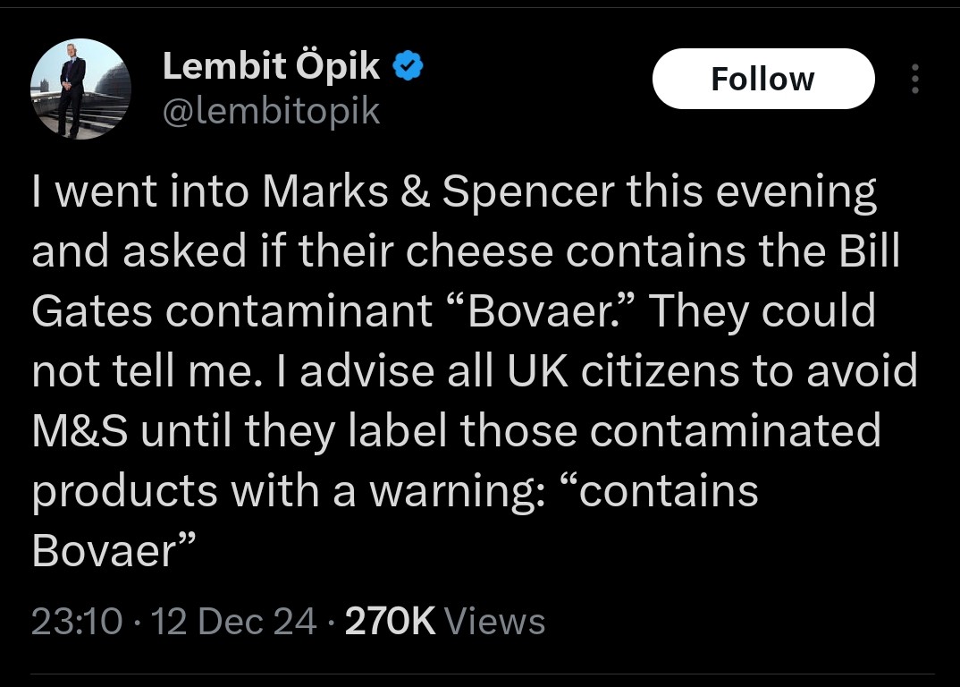This screenshot has height=687, width=960.
Task: Open the Lembit Öpik display name link
Action: click(x=271, y=68)
